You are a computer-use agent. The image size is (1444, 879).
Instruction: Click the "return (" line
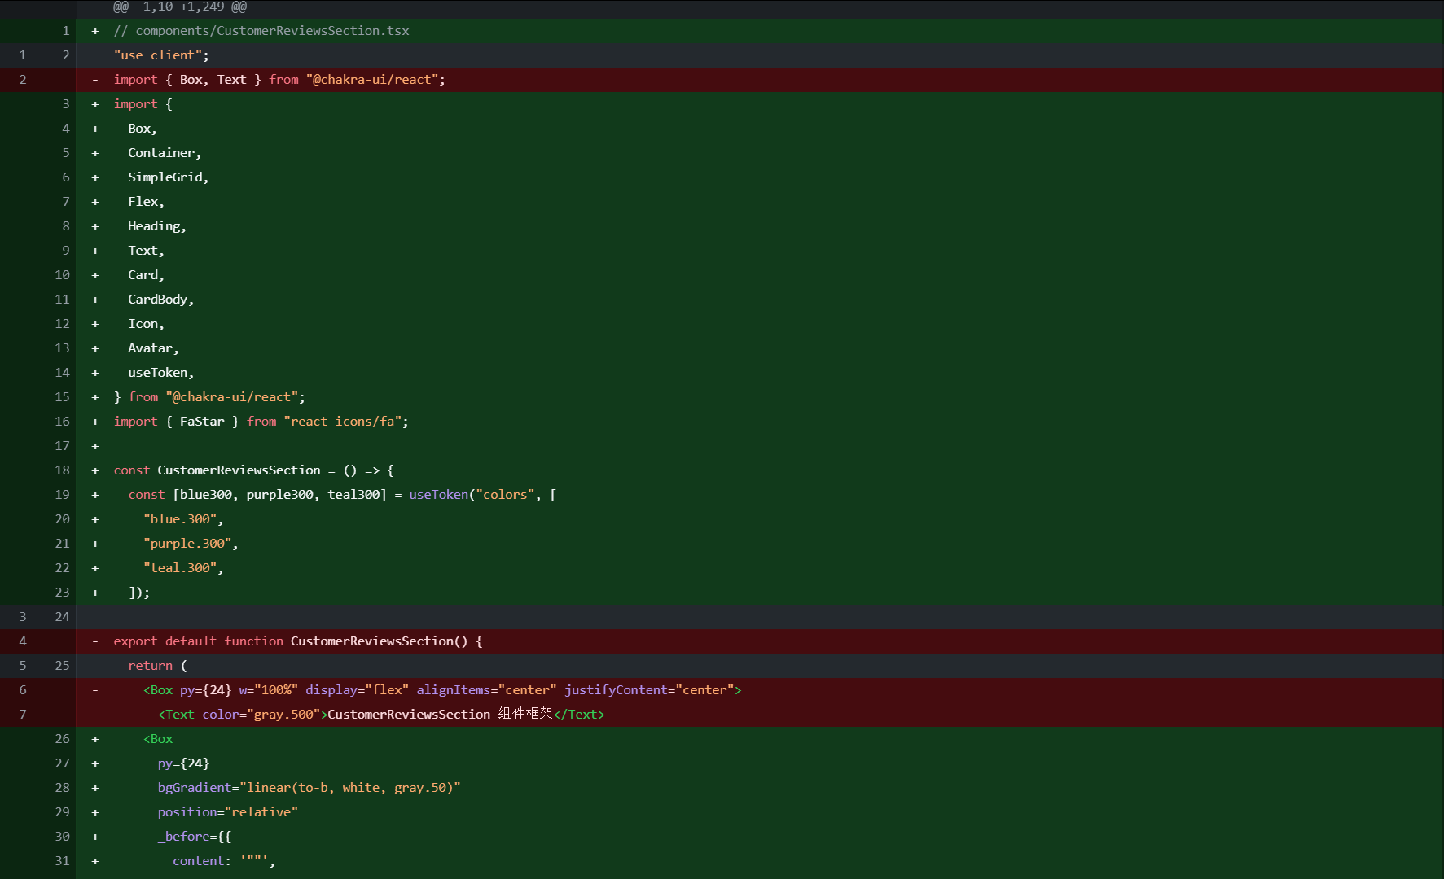(158, 666)
